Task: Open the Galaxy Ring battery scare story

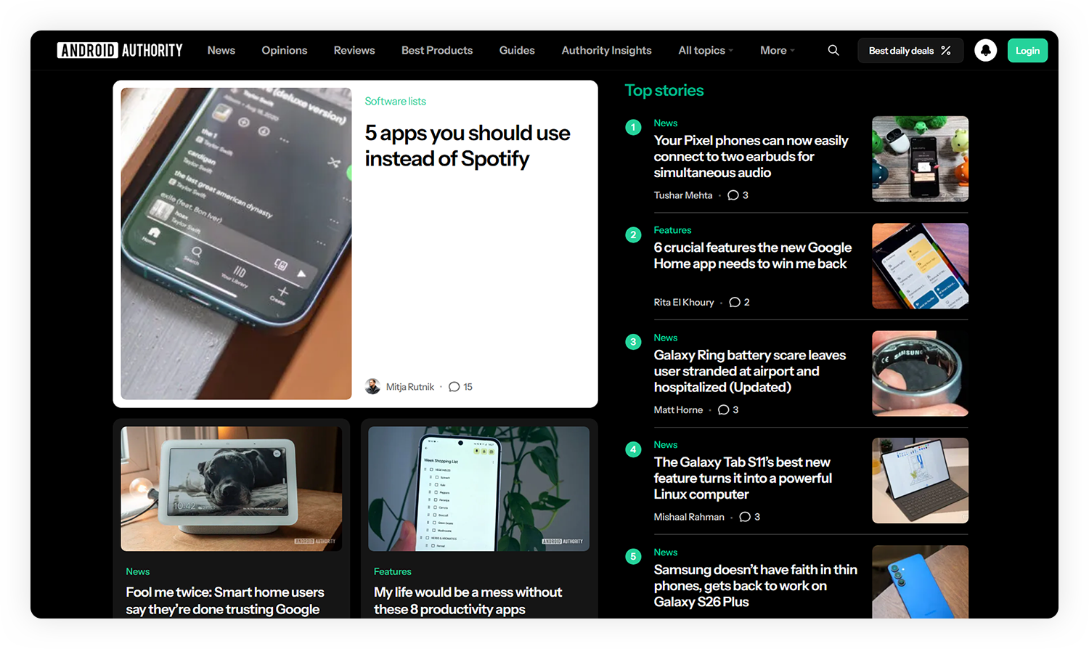Action: [x=749, y=371]
